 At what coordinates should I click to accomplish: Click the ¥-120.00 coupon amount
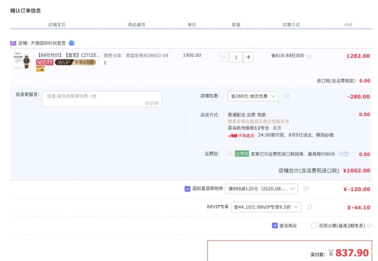[357, 189]
